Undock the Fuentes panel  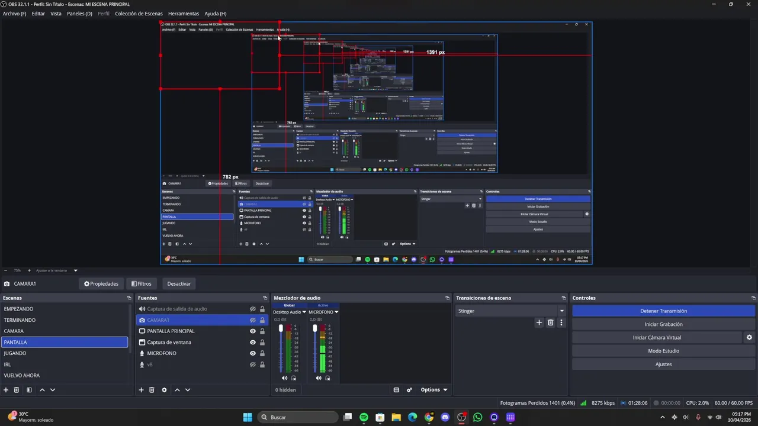[x=265, y=298]
